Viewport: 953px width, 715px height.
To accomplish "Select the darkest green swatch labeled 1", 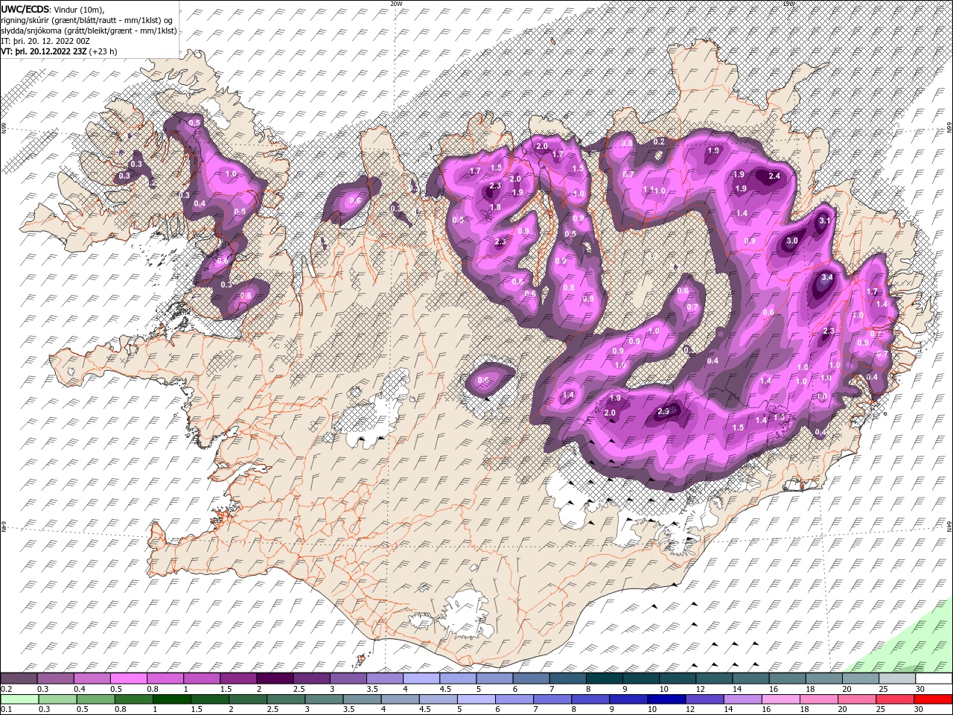I will point(171,699).
